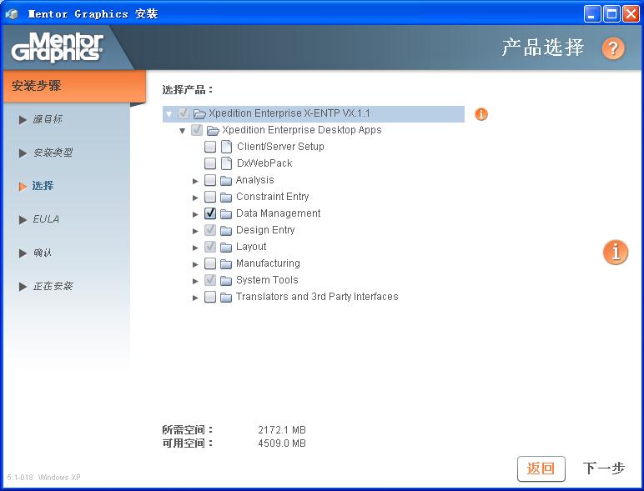Click the large orange info icon on the right edge
This screenshot has width=644, height=491.
coord(616,252)
